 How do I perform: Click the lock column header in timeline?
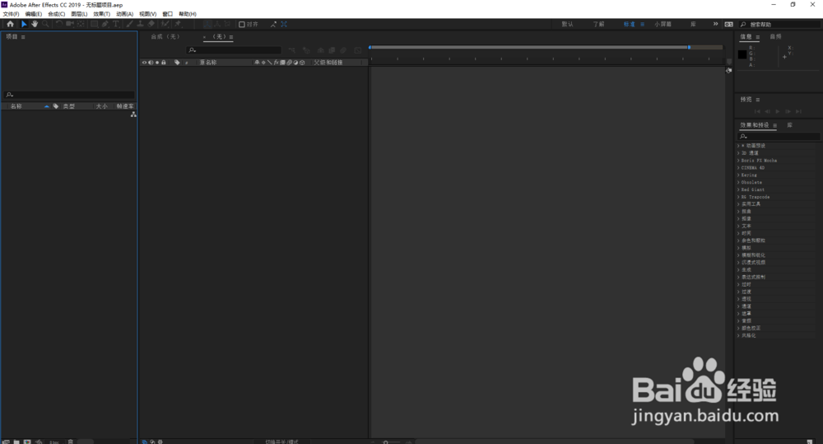[x=164, y=63]
